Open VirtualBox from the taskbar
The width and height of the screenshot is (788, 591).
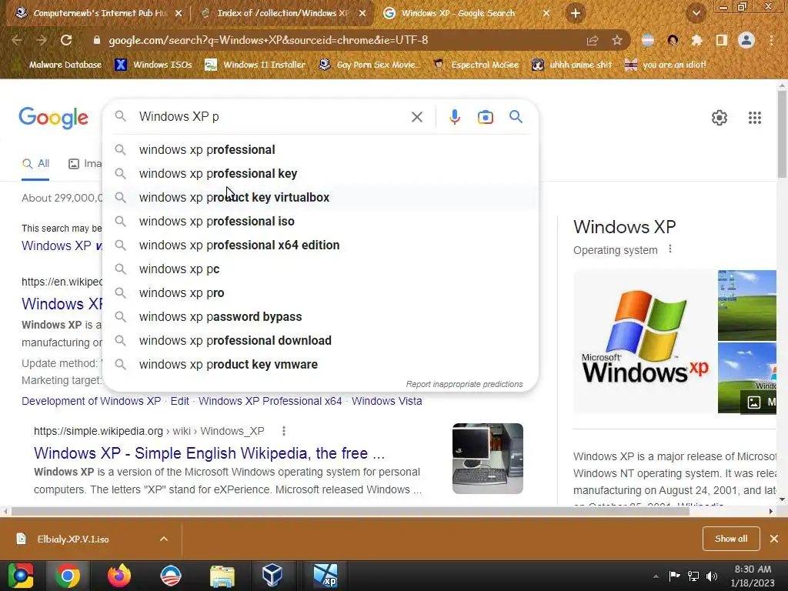coord(272,576)
